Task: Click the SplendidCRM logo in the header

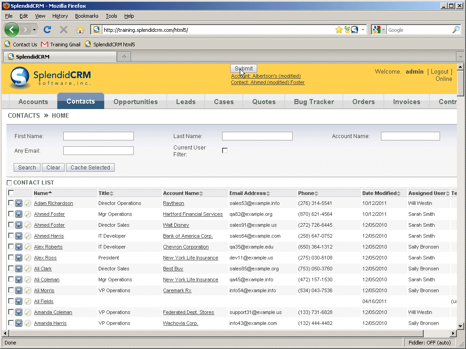Action: pos(51,78)
